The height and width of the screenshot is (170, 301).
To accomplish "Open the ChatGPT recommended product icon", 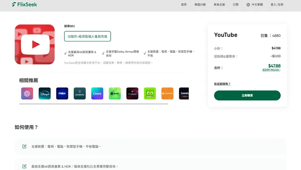I will 27,94.
